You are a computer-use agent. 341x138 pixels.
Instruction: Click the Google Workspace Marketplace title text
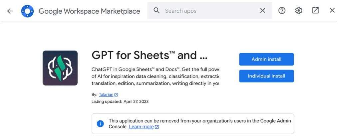click(89, 11)
